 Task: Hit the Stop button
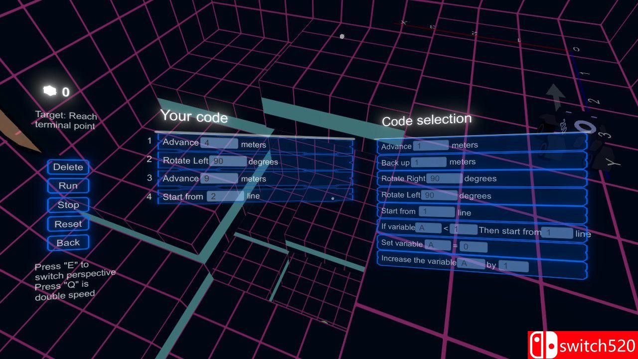[68, 204]
